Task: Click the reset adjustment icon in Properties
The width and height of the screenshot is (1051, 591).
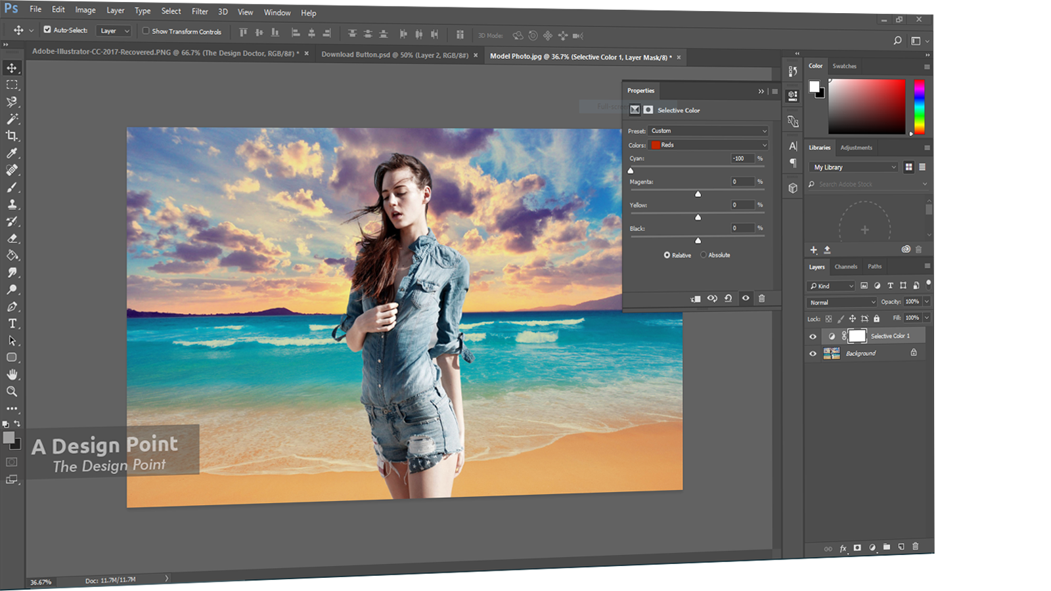Action: tap(728, 299)
